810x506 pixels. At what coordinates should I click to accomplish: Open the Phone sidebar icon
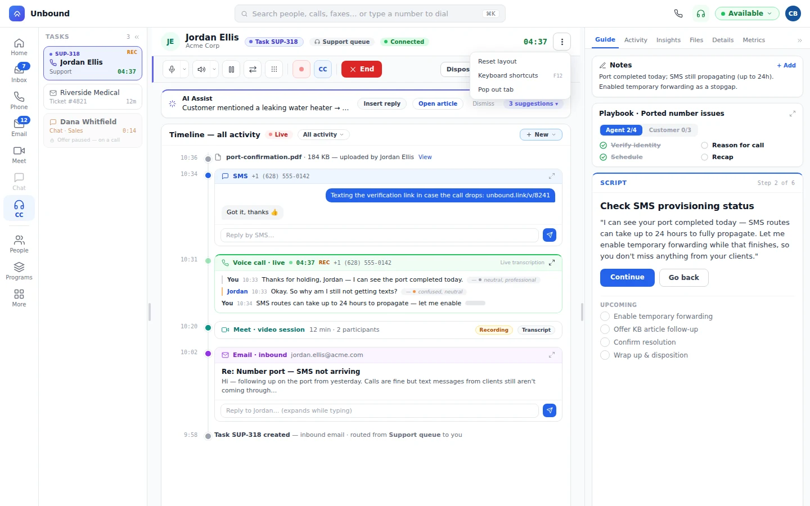tap(19, 100)
